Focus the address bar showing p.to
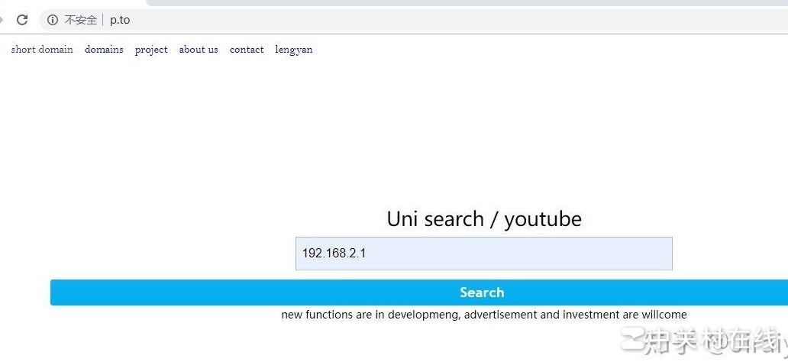The image size is (788, 362). pos(305,20)
